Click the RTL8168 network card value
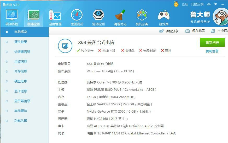 131,133
